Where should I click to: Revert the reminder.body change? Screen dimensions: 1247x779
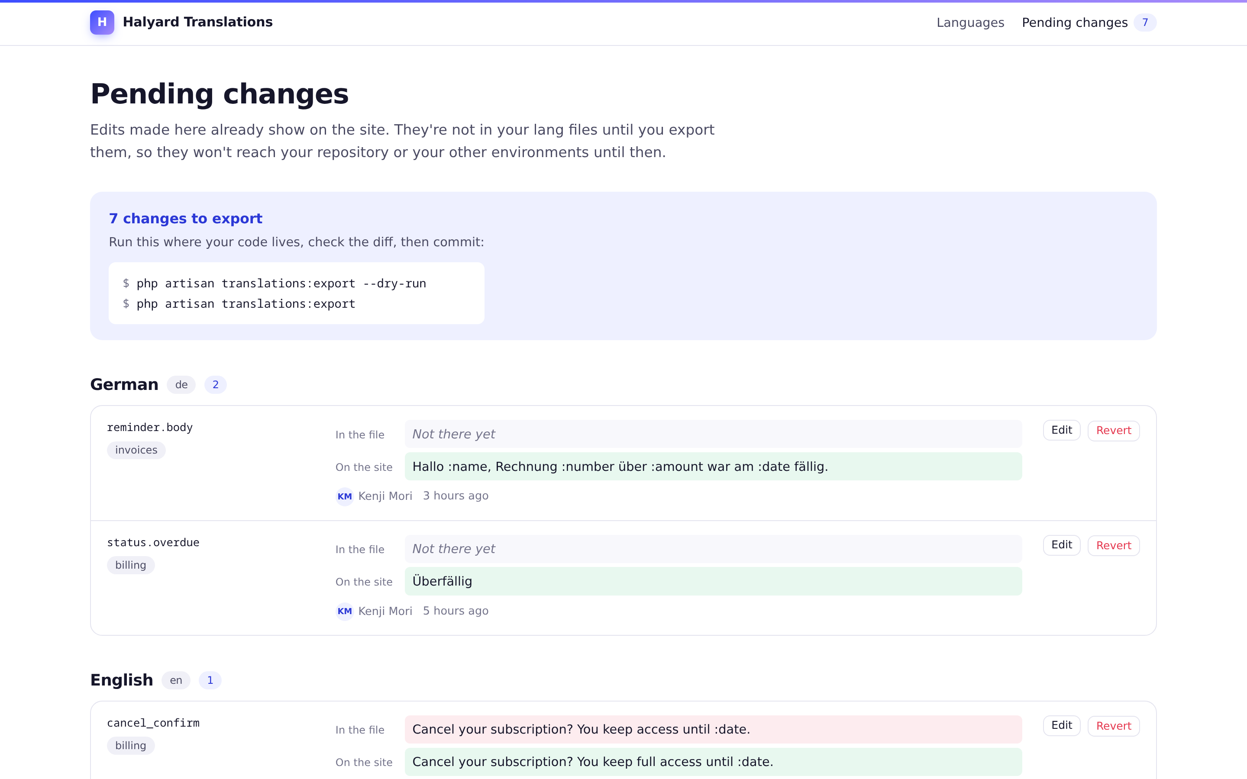(1114, 430)
